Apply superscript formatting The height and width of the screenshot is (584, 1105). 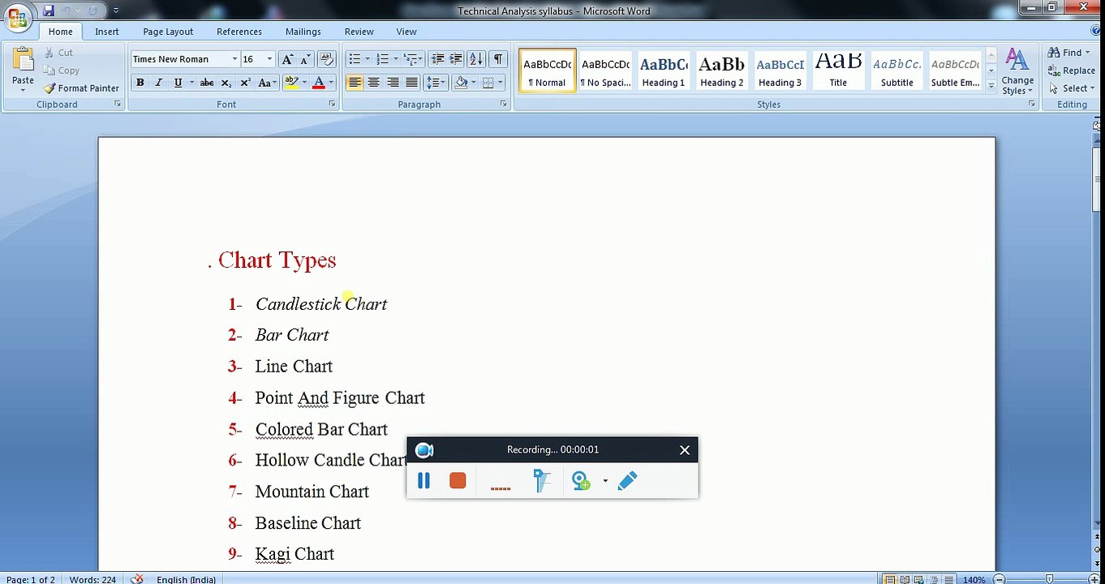coord(244,83)
